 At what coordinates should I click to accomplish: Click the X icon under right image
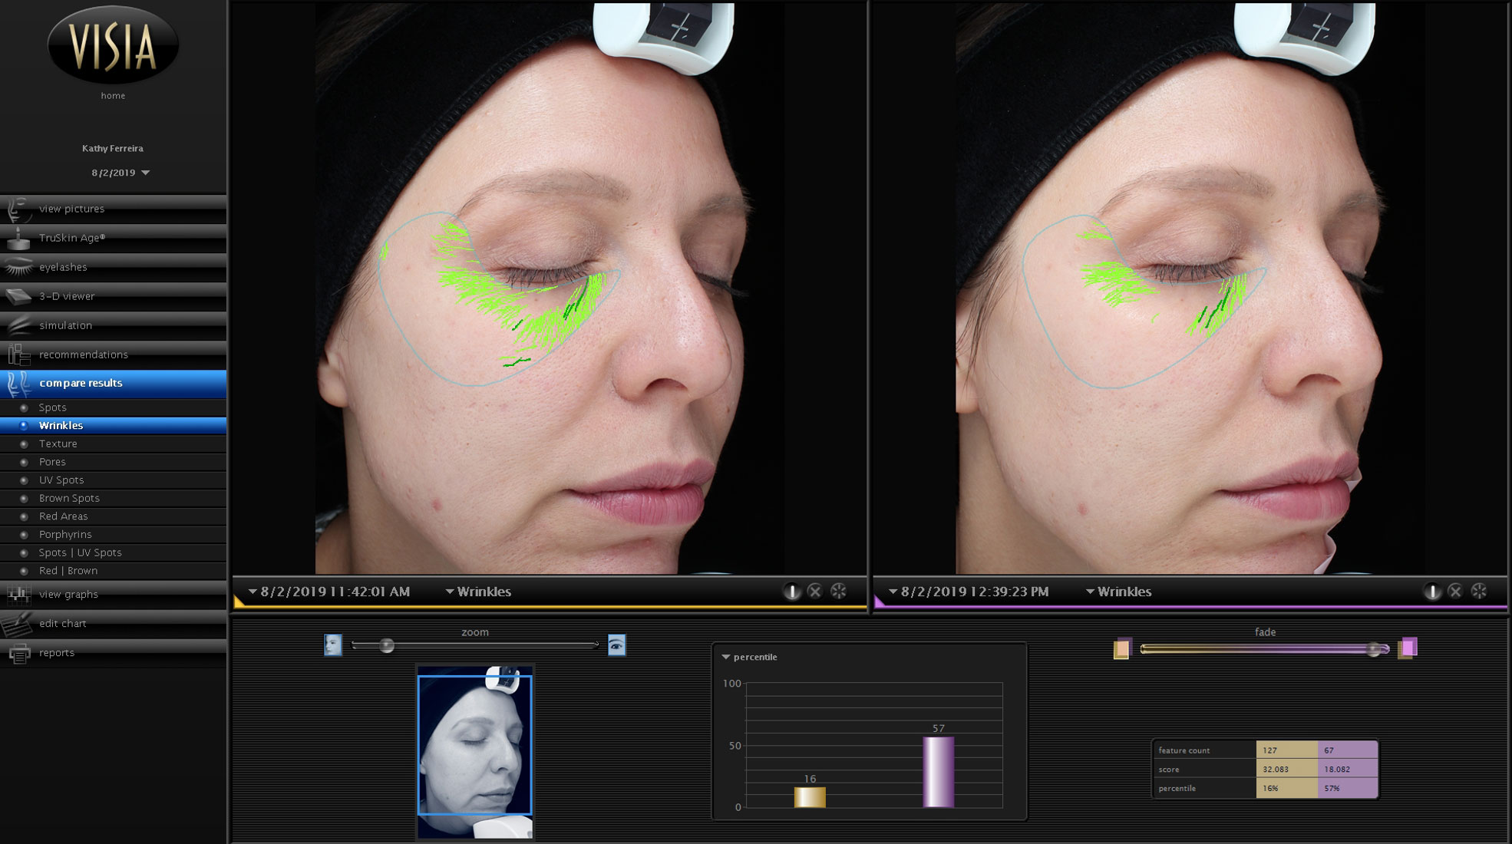click(1455, 592)
